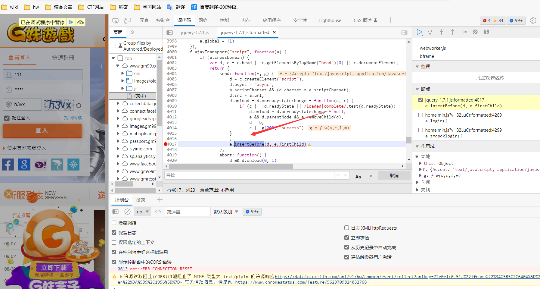Resume script execution in debugger toolbar
The width and height of the screenshot is (540, 289).
[x=419, y=32]
